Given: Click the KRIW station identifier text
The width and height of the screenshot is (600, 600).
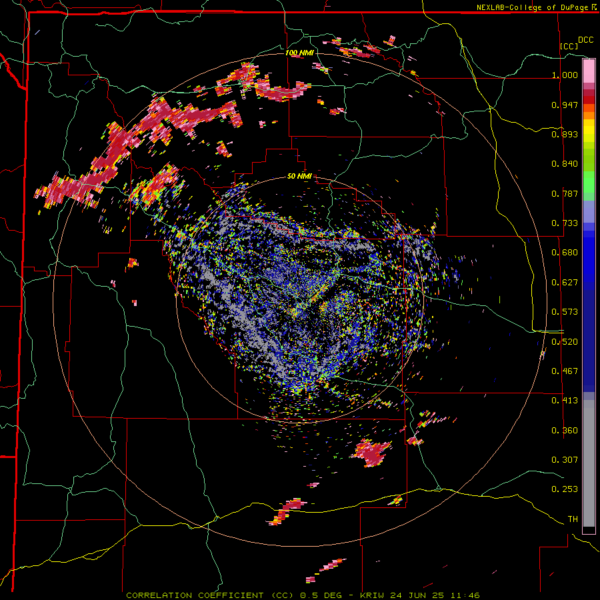Looking at the screenshot, I should [x=372, y=595].
